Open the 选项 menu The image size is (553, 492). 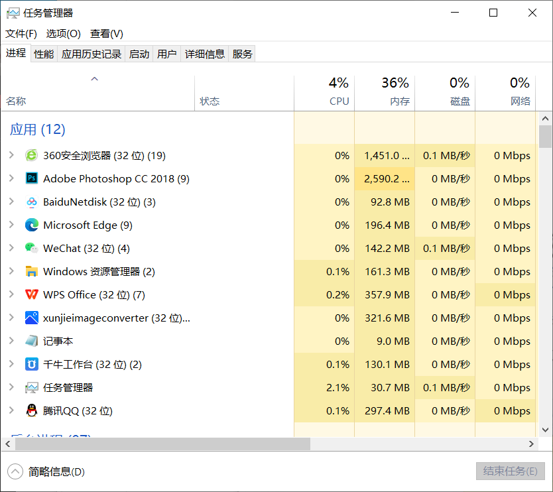tap(63, 34)
